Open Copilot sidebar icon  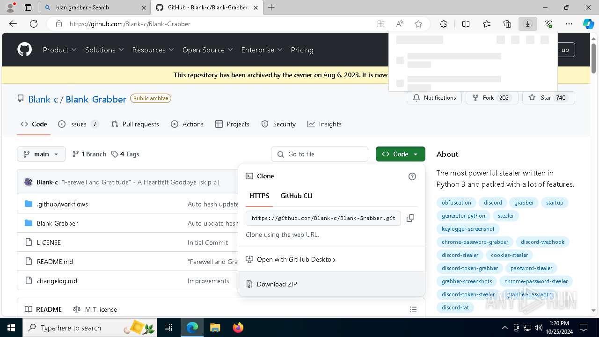click(588, 24)
